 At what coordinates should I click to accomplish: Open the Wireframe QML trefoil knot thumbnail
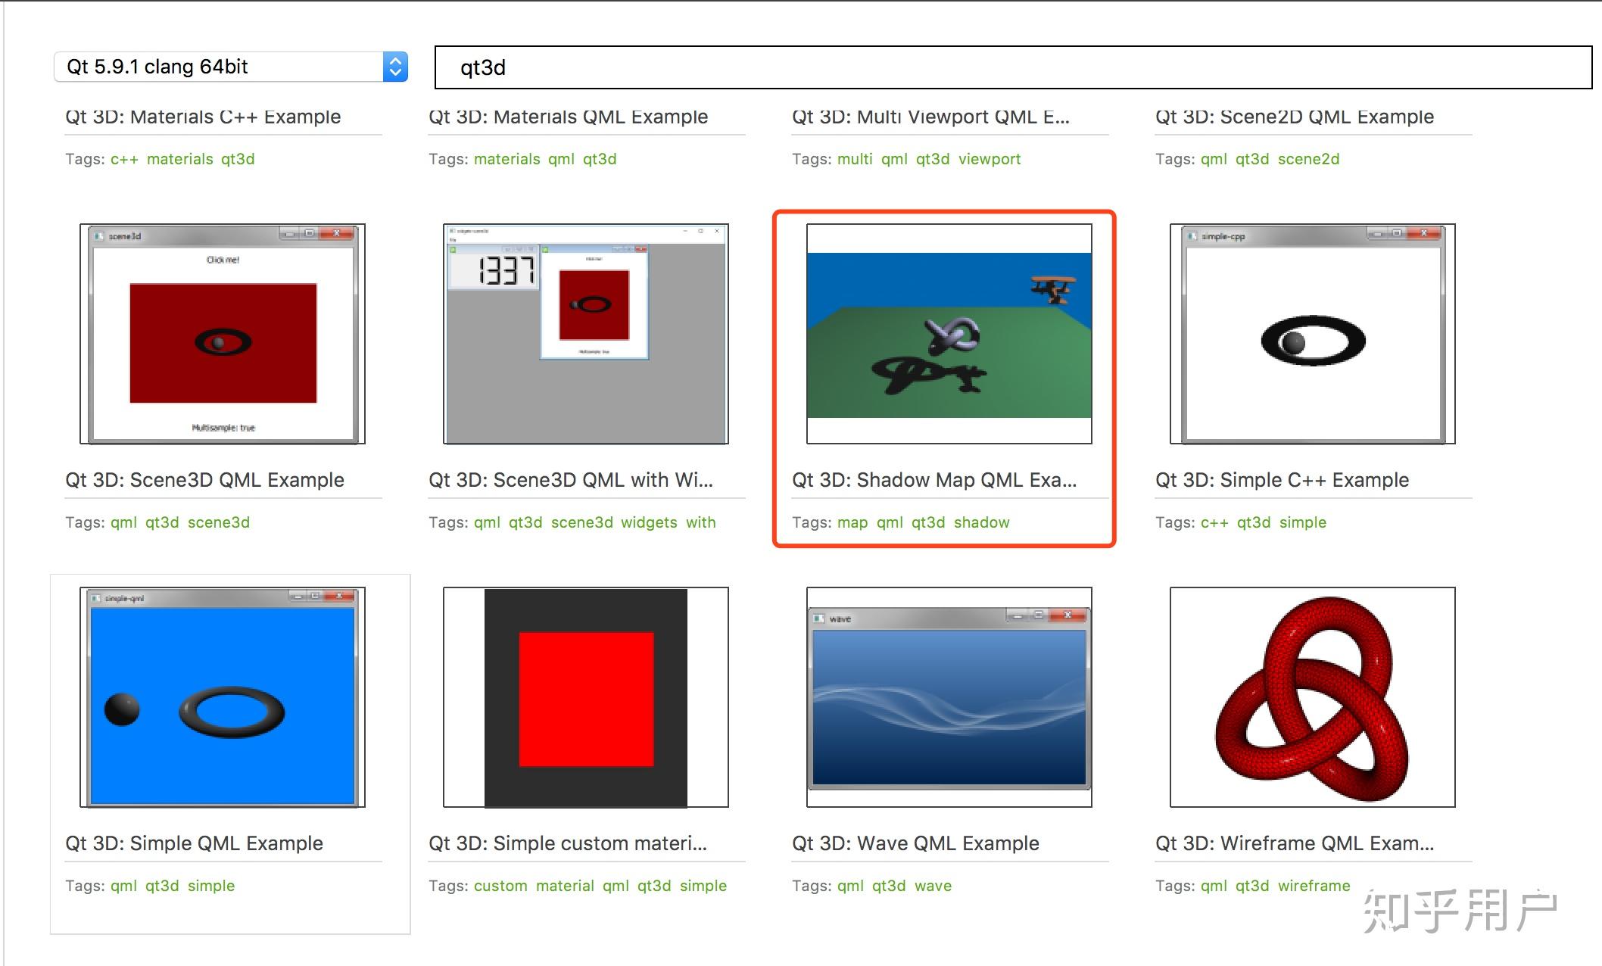point(1312,697)
